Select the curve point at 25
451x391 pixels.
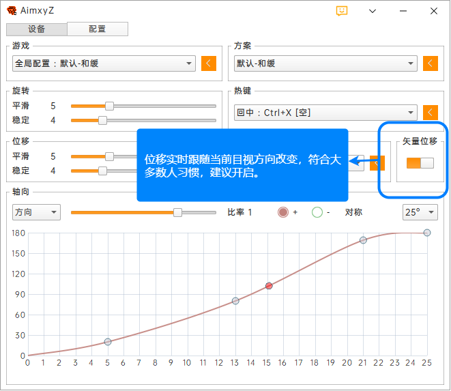click(427, 233)
